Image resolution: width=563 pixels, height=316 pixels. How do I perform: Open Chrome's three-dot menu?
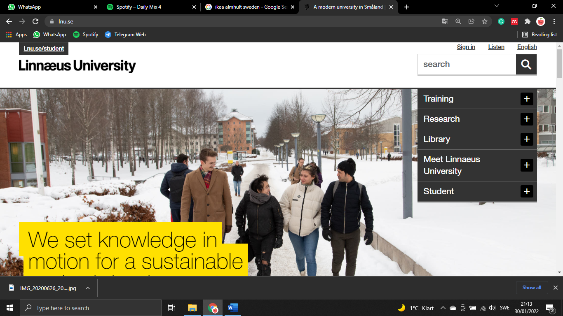(554, 21)
